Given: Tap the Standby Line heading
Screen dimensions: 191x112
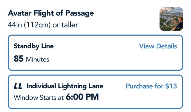Looking at the screenshot, I should point(34,46).
